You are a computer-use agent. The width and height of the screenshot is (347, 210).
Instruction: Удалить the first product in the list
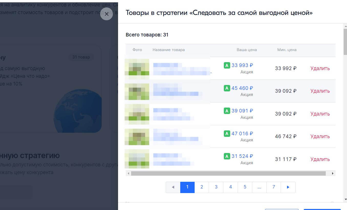tap(320, 68)
